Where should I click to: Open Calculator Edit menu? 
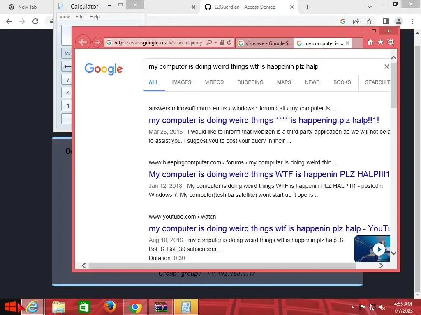point(80,16)
